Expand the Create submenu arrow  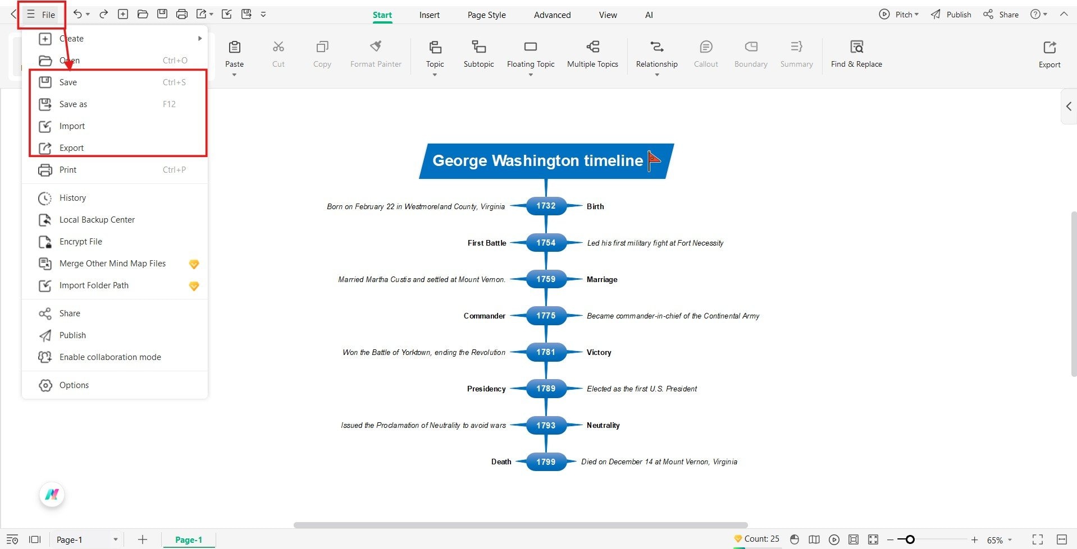[x=199, y=39]
